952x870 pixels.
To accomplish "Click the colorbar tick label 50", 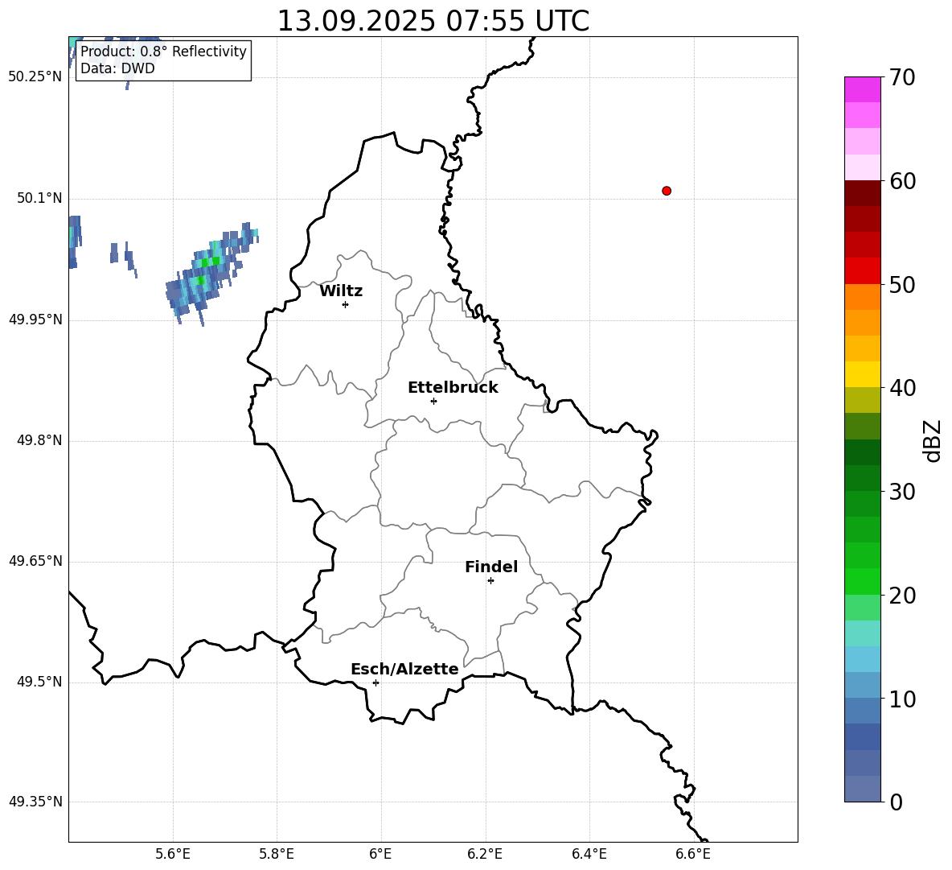I will 902,284.
